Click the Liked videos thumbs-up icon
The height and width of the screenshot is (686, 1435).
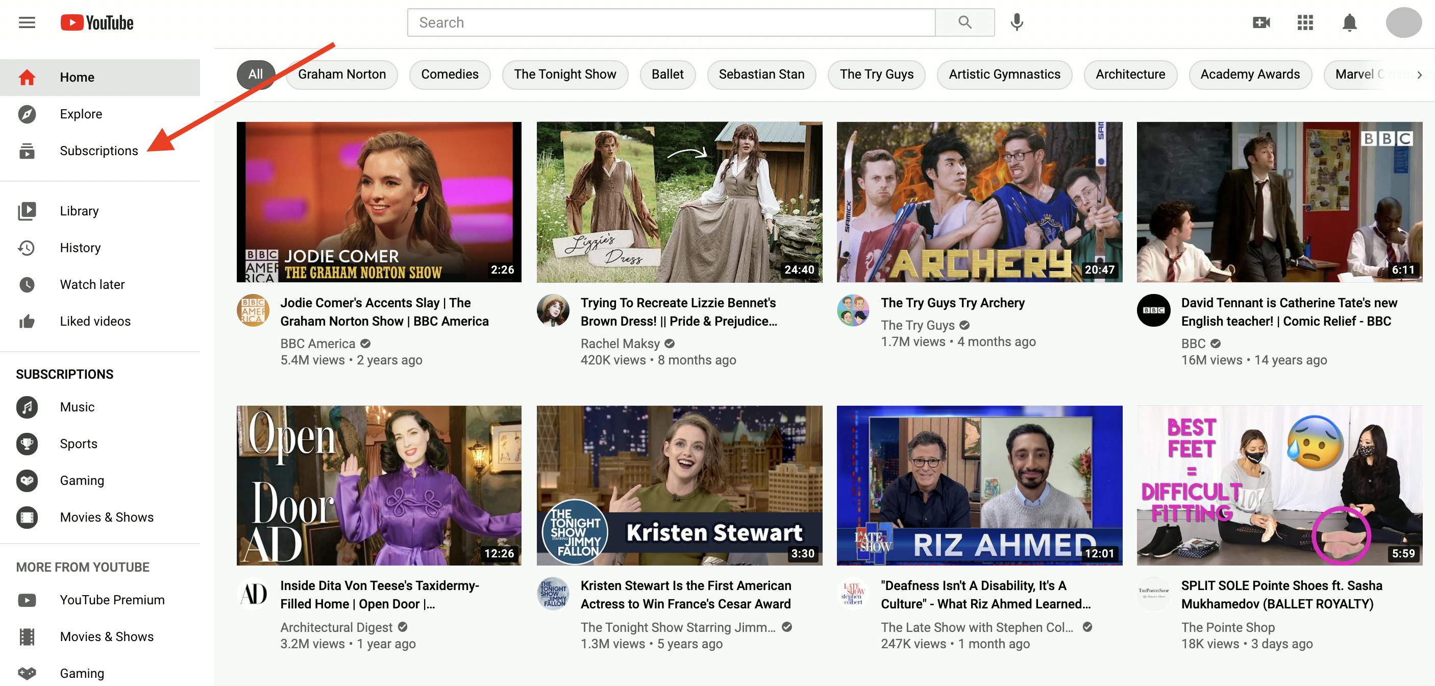(27, 321)
